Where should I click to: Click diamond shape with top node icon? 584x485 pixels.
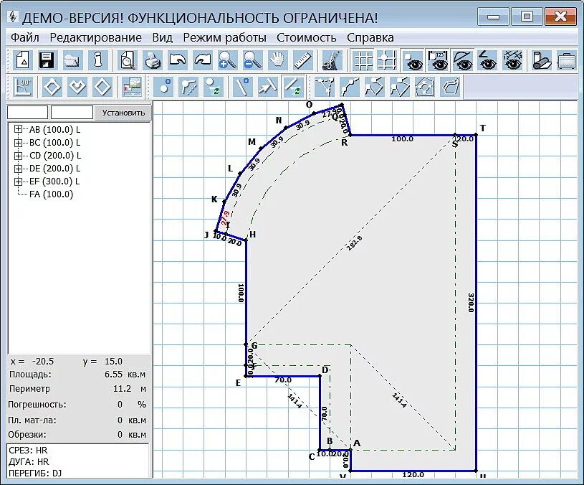(52, 87)
